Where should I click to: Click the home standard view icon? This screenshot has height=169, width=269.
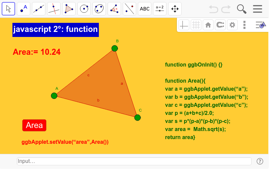[208, 25]
